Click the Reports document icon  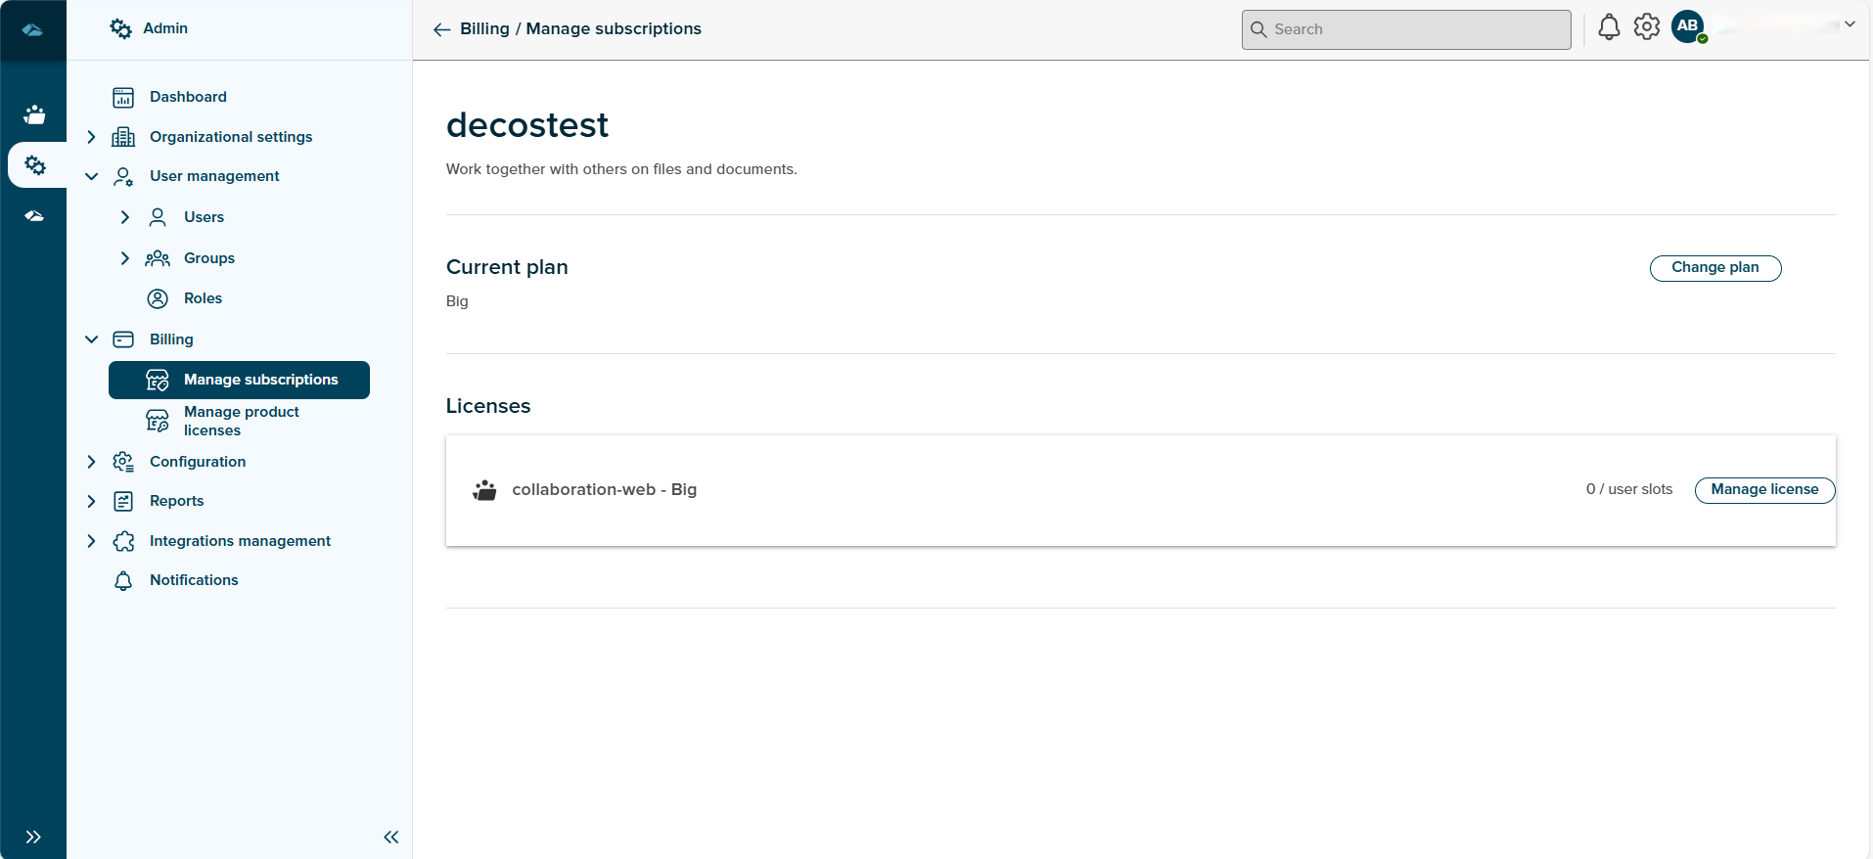tap(123, 501)
